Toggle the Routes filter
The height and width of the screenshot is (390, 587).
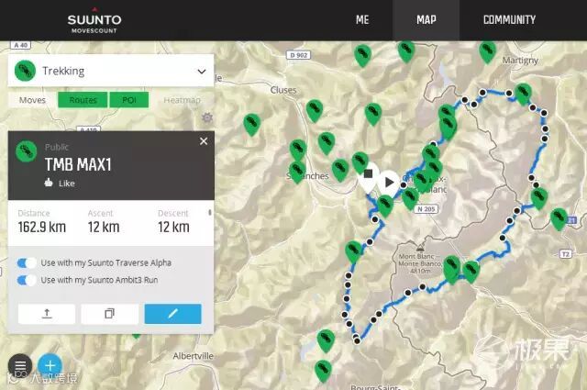pos(83,100)
